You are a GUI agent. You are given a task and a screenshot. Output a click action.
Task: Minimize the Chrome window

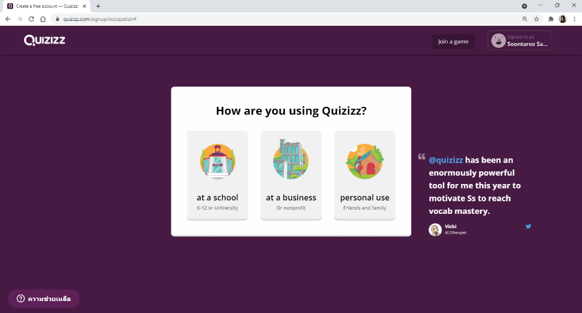[x=540, y=5]
